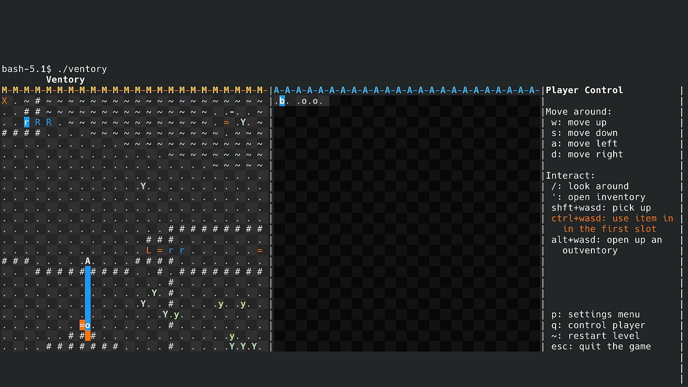Click 'esc: quit the game' text
The width and height of the screenshot is (688, 387).
point(601,347)
